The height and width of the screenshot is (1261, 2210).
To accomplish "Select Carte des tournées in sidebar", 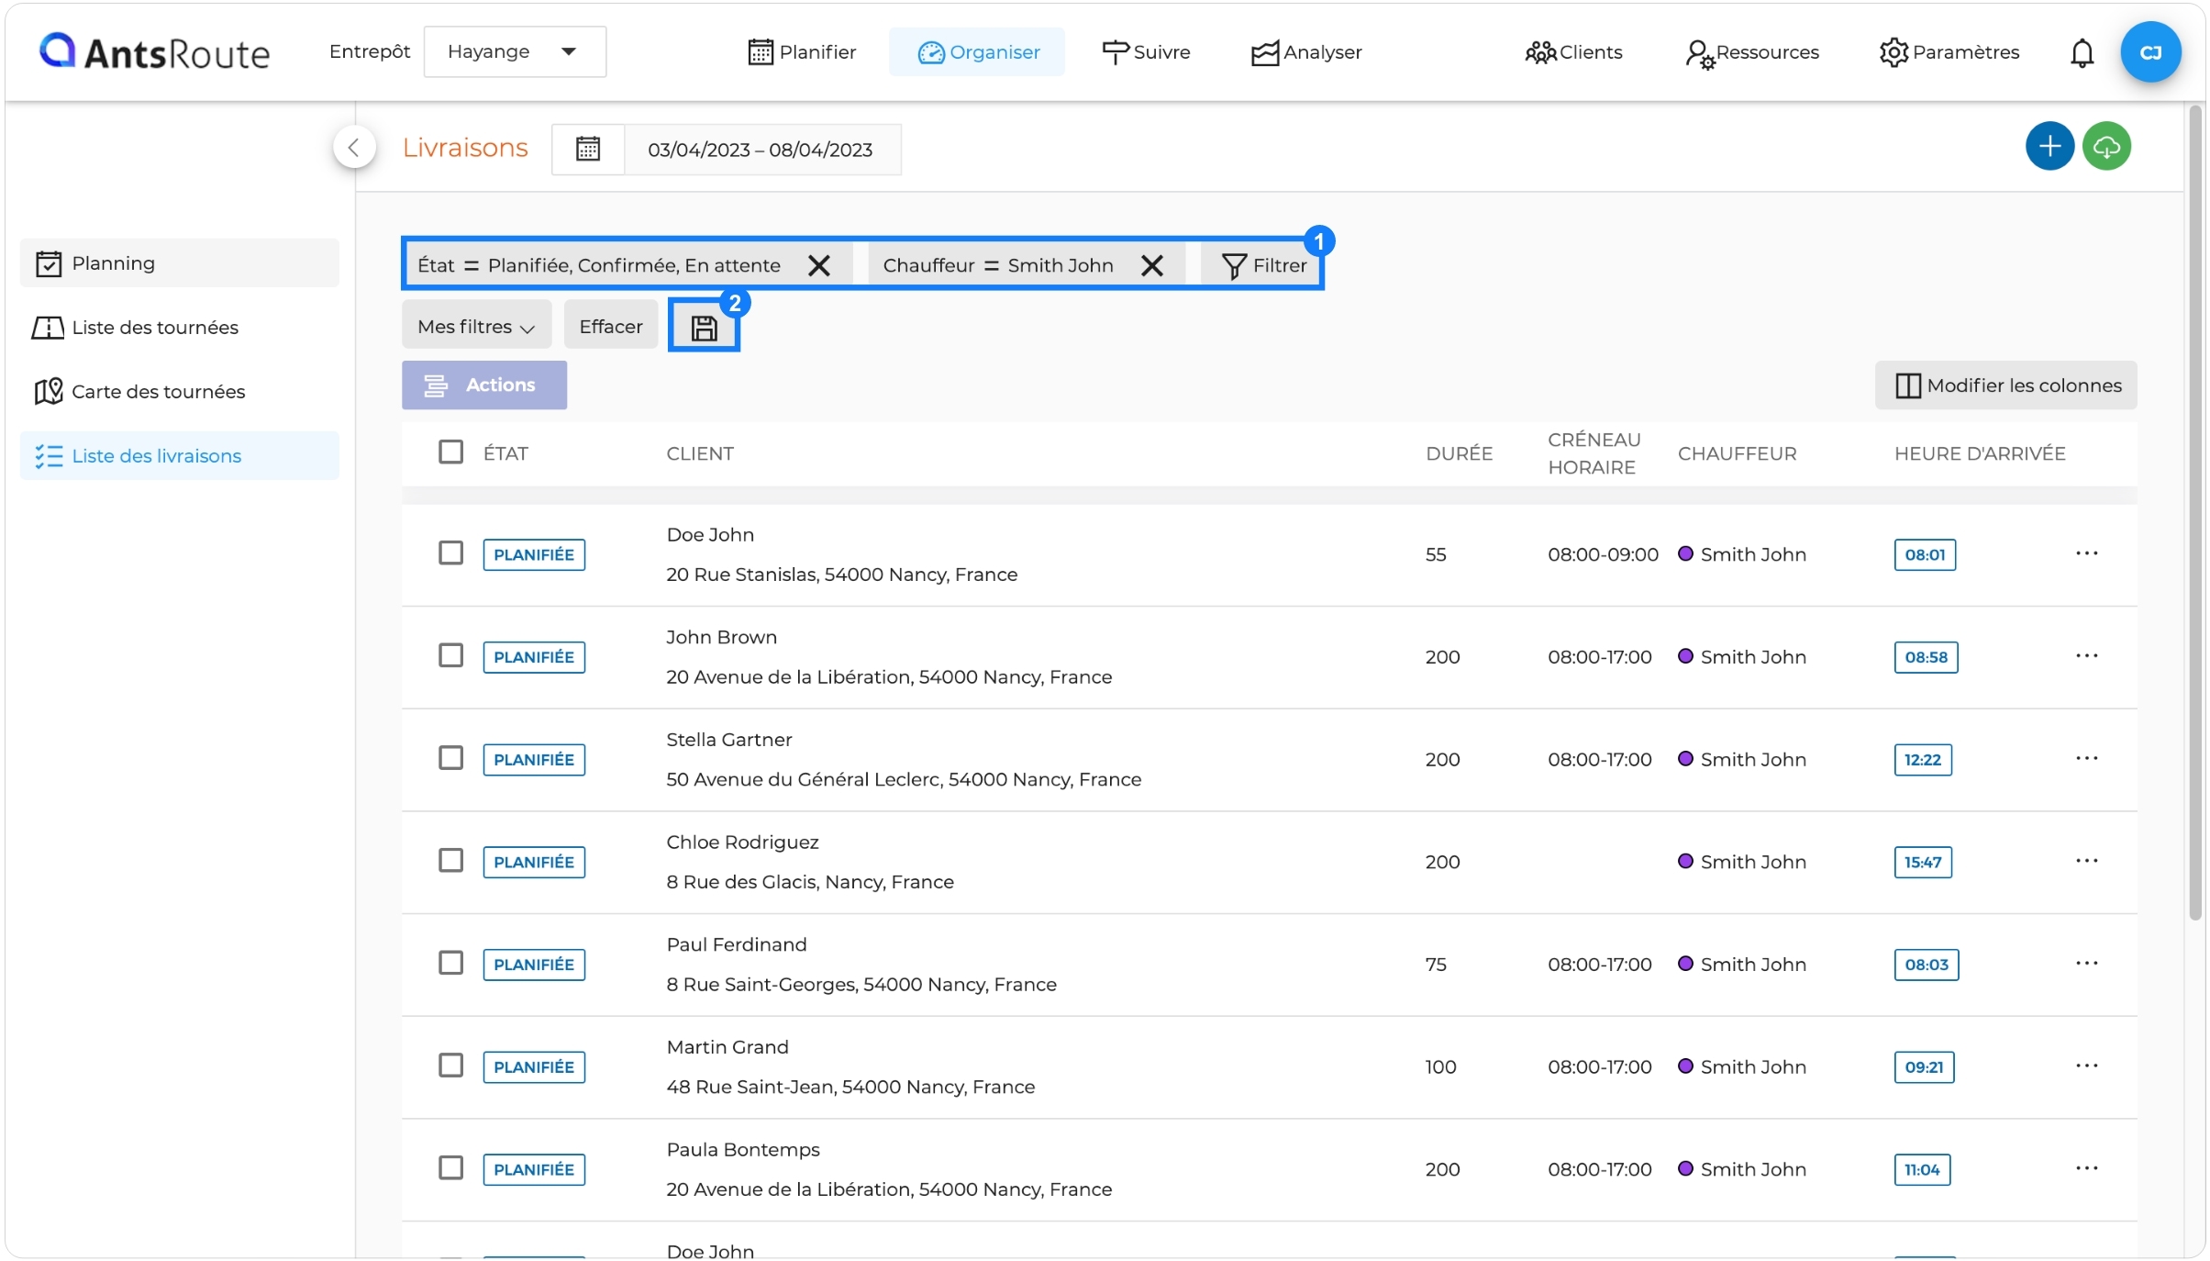I will 180,392.
